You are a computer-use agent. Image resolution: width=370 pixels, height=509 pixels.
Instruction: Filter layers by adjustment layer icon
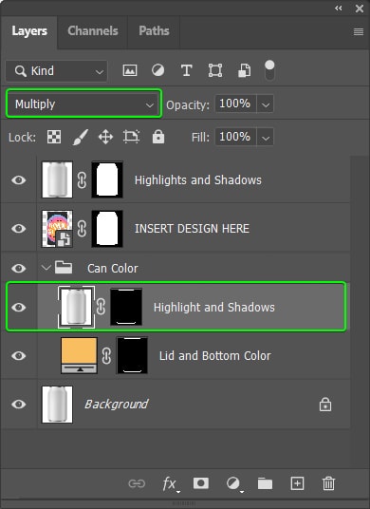point(157,70)
